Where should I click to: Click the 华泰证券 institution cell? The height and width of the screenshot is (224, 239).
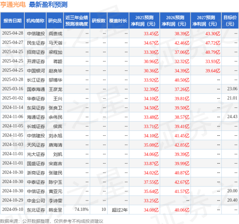(x=36, y=99)
